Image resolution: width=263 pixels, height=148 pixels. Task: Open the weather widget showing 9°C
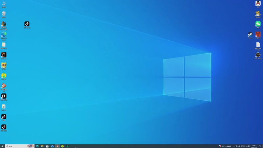pyautogui.click(x=225, y=146)
